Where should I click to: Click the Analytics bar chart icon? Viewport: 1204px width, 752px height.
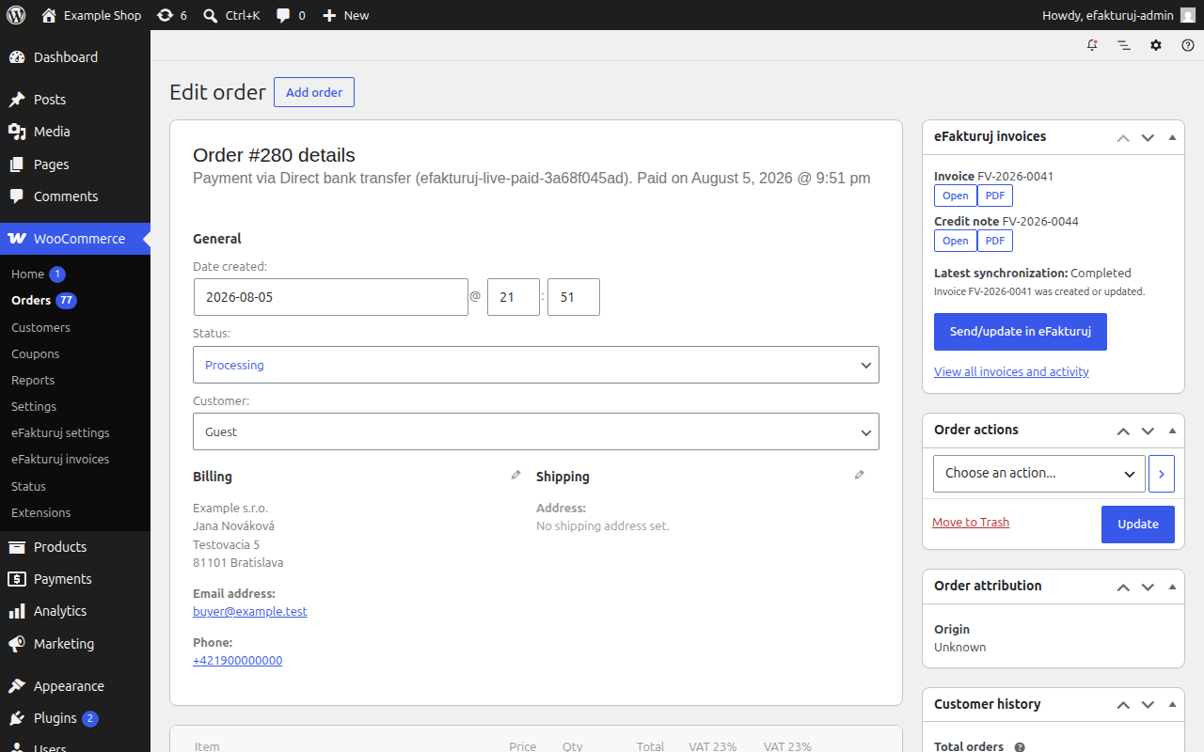[17, 611]
